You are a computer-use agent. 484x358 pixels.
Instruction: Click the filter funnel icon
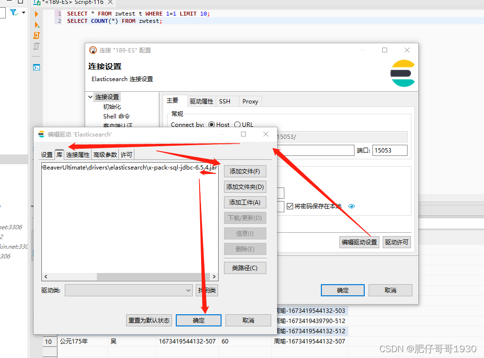[14, 13]
